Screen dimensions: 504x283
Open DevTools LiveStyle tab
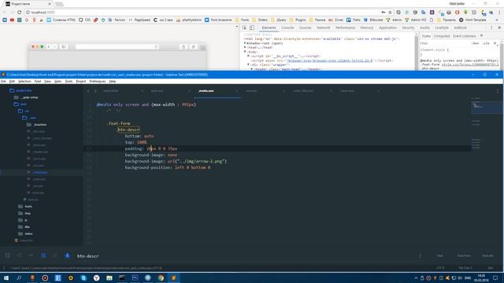pyautogui.click(x=442, y=28)
